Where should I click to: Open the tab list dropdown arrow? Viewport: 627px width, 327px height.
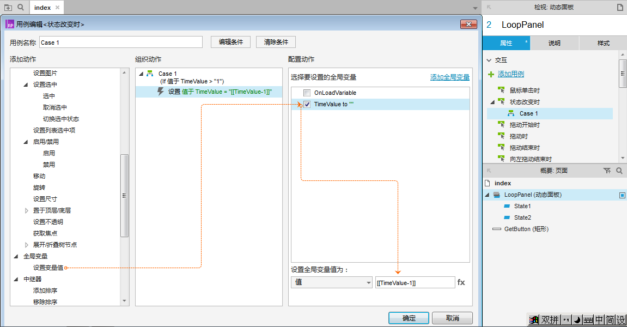[x=475, y=8]
